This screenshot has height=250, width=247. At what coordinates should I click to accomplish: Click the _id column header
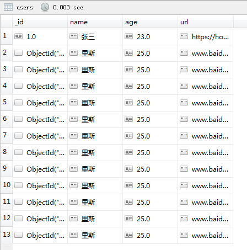coord(40,22)
